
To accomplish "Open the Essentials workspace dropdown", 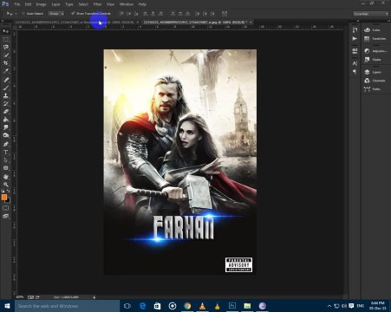I will pyautogui.click(x=370, y=14).
